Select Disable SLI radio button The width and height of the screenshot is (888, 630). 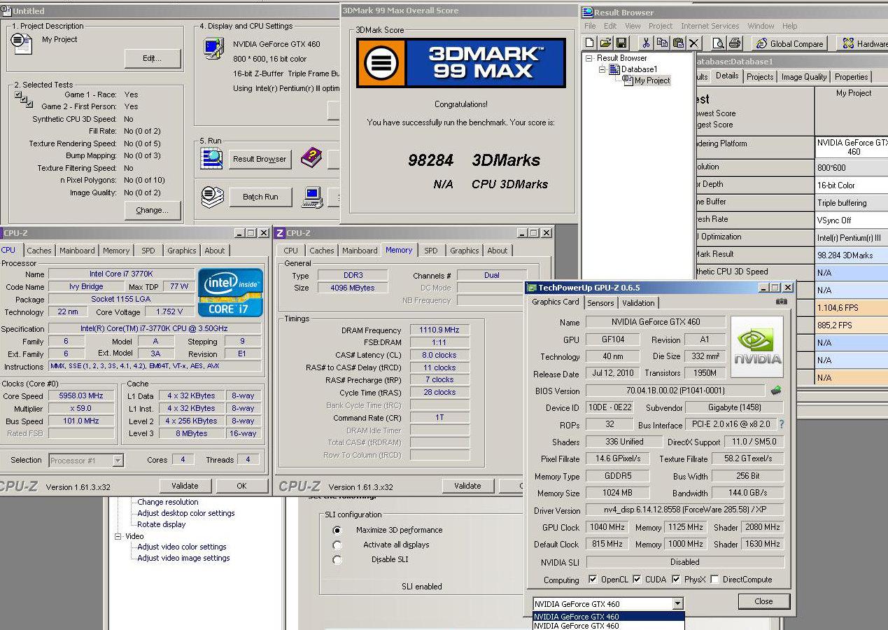[337, 559]
